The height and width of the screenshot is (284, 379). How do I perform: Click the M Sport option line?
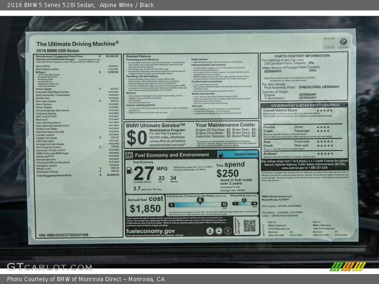click(77, 72)
